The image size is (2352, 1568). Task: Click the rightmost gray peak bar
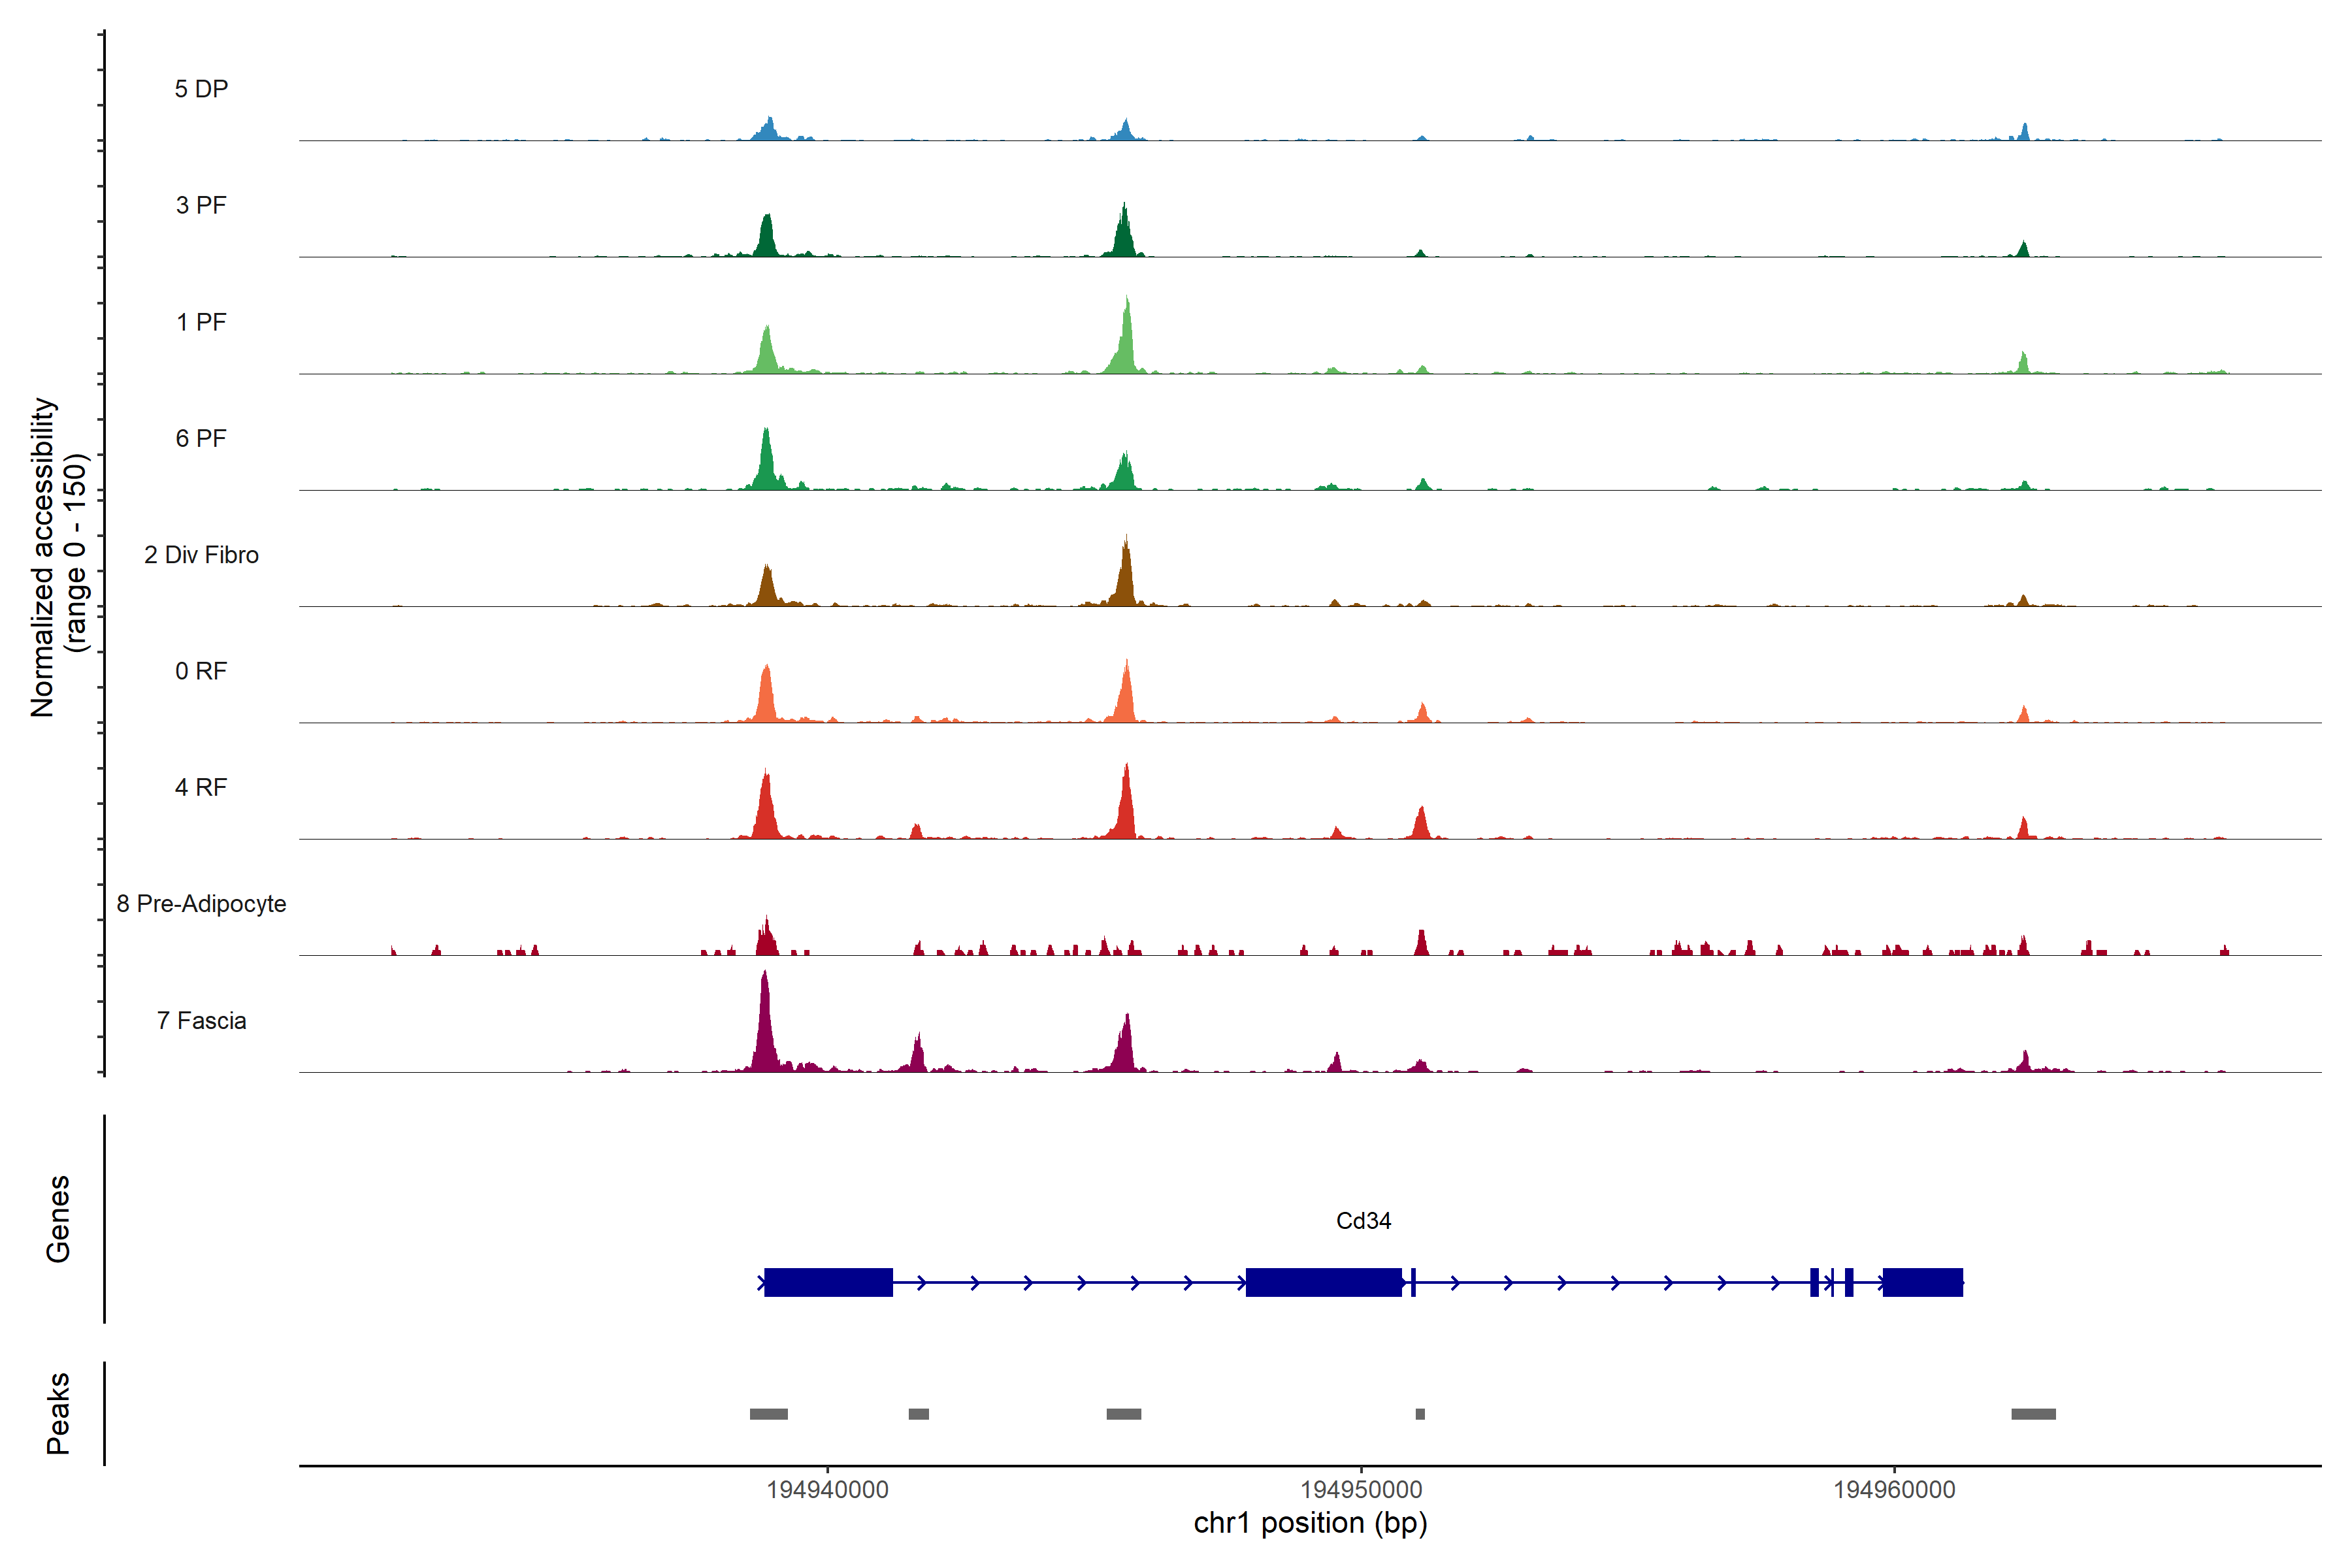pyautogui.click(x=2033, y=1414)
